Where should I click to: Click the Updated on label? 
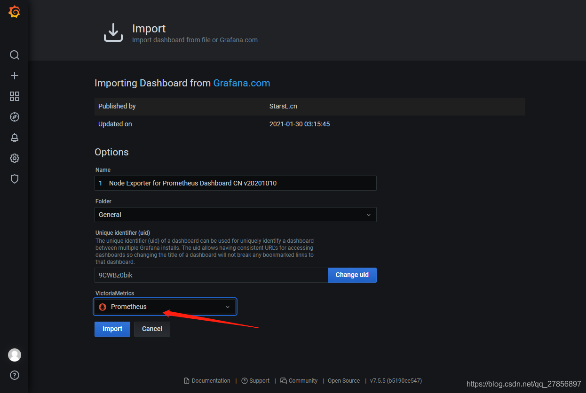[115, 124]
